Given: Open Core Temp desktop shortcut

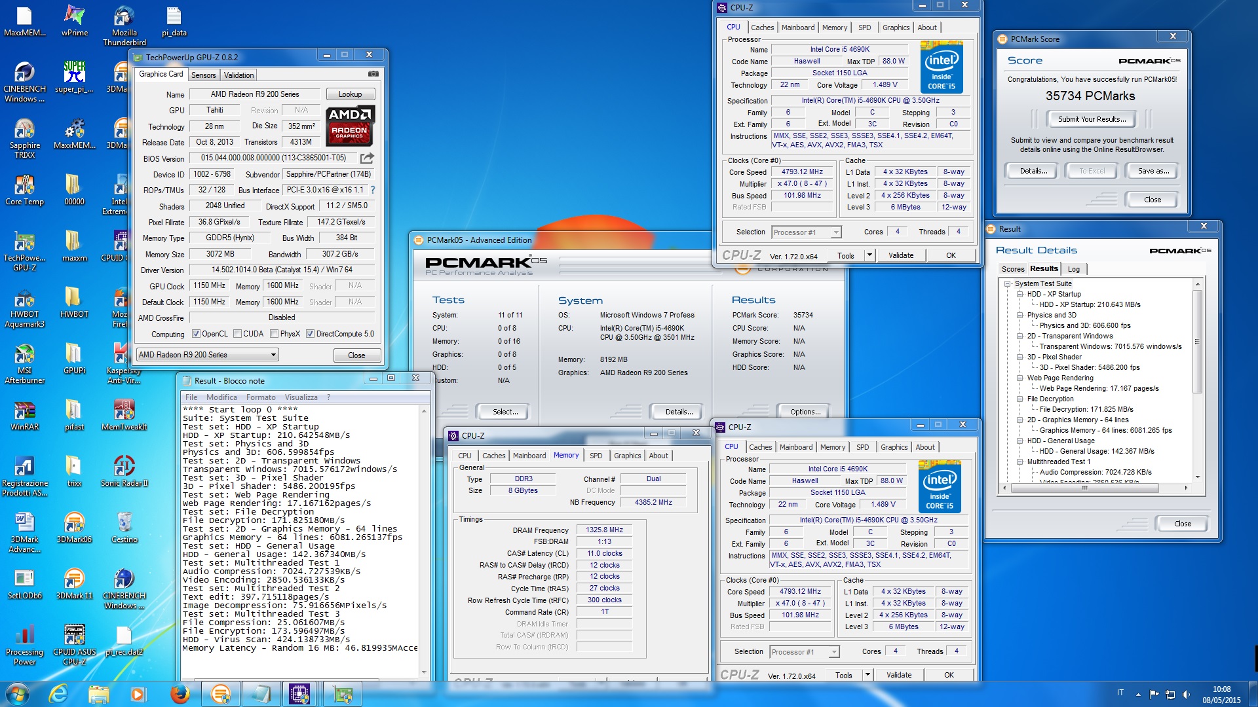Looking at the screenshot, I should (25, 190).
